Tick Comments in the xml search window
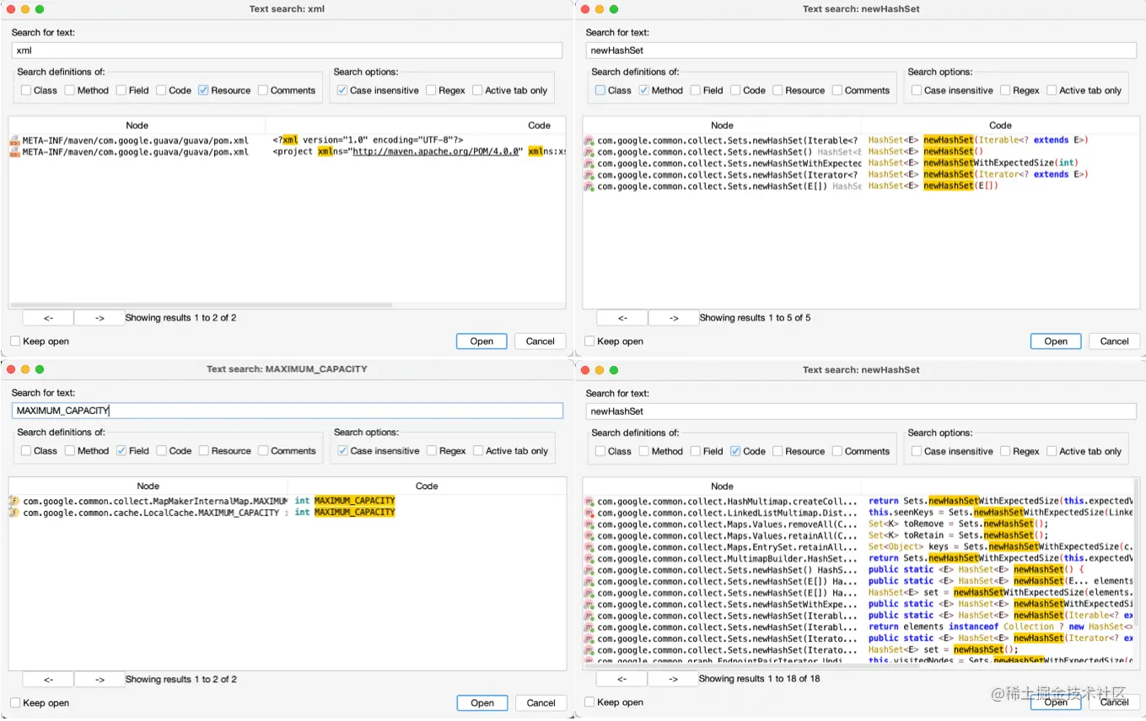This screenshot has height=721, width=1146. (263, 90)
